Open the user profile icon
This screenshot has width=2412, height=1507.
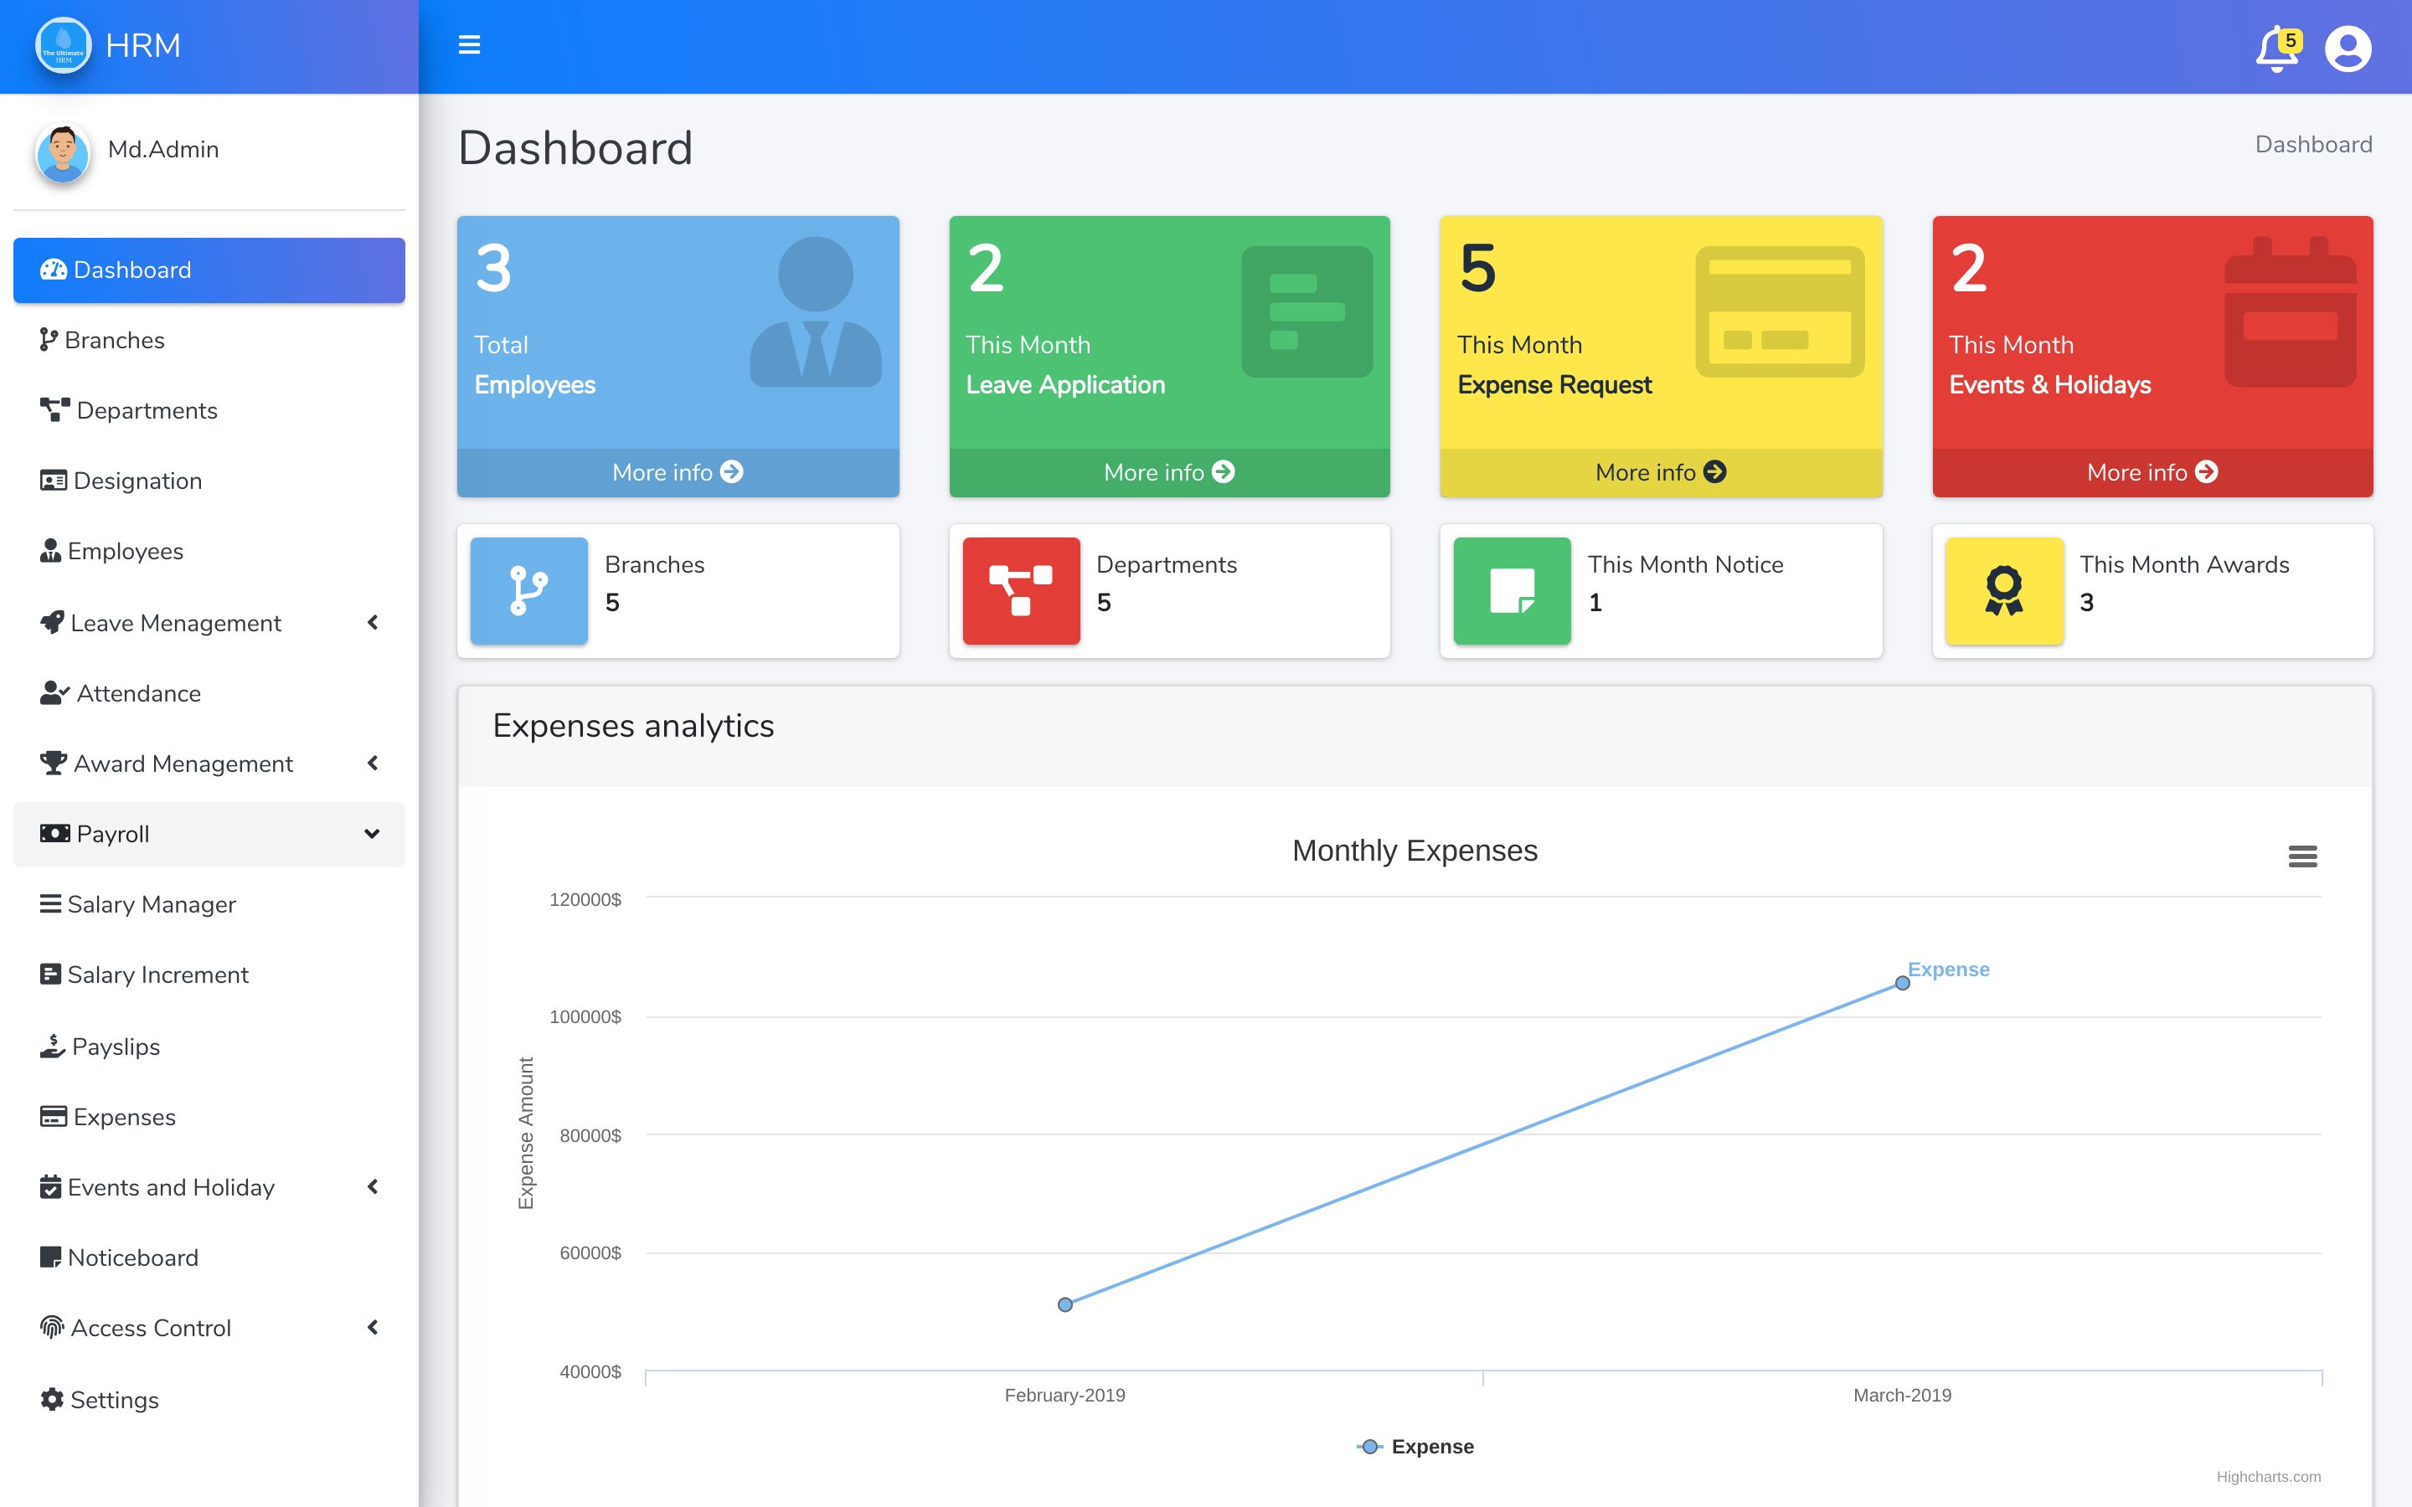pyautogui.click(x=2348, y=49)
